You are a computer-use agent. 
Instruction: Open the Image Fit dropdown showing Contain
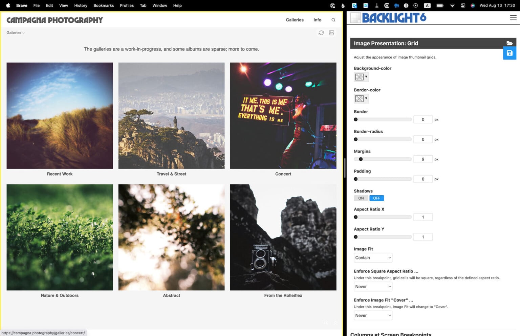coord(372,257)
